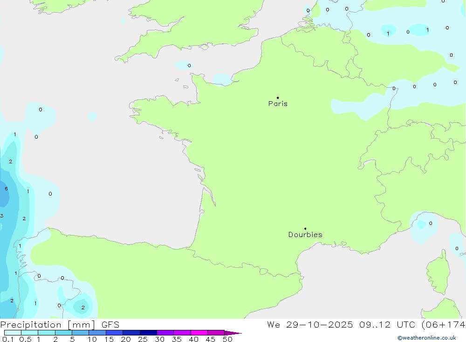466x342 pixels.
Task: Click the 45 legend scale label
Action: click(211, 339)
